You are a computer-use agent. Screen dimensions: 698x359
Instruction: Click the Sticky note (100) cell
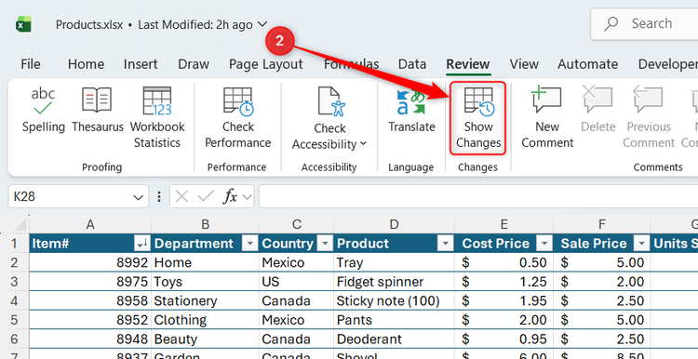(x=394, y=300)
